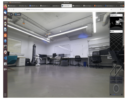The height and width of the screenshot is (102, 129).
Task: Launch Visual Studio Code from the dock
Action: 5,58
